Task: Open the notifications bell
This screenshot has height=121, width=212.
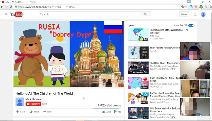Action: pos(195,14)
